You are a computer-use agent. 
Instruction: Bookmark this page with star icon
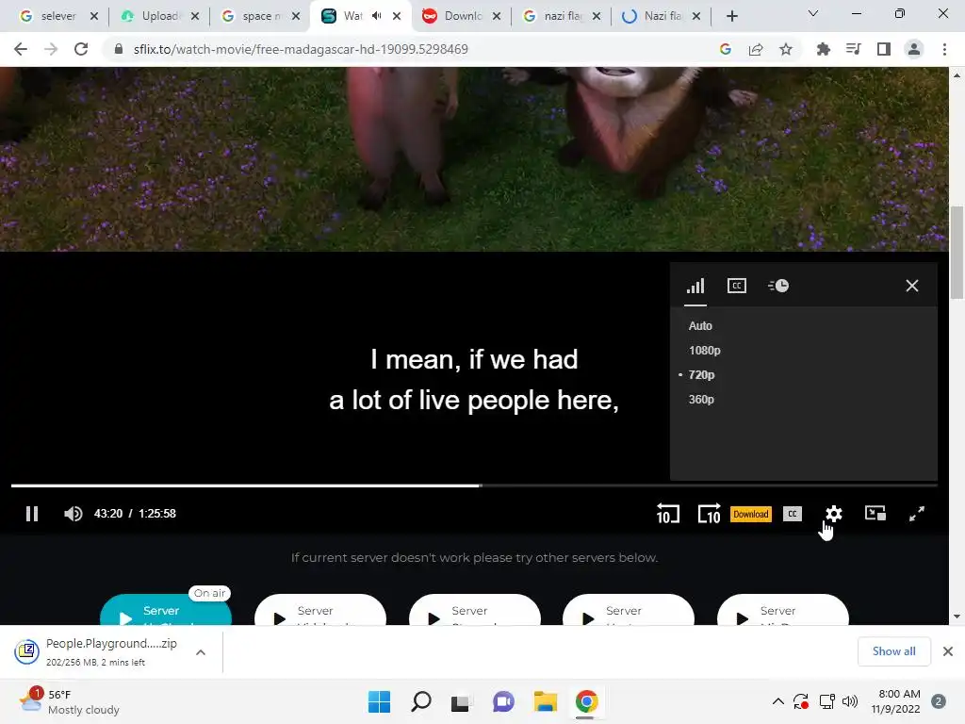pos(786,49)
